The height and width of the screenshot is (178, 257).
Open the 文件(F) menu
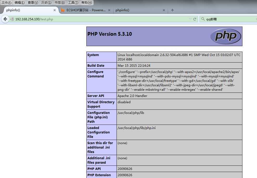point(7,2)
